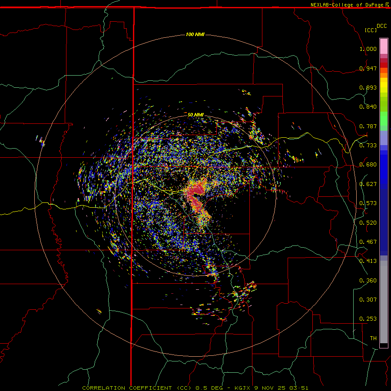391x391 pixels.
Task: Click the DCC label above color bar
Action: point(381,26)
